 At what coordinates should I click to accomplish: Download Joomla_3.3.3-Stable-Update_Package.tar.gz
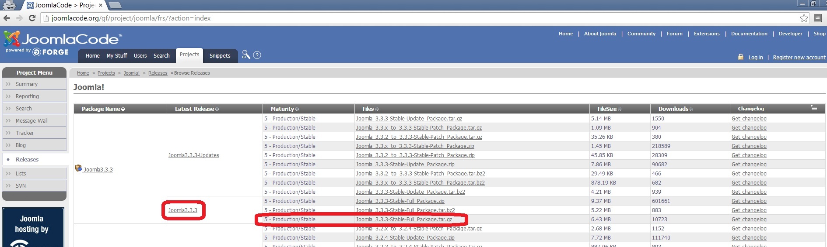pyautogui.click(x=409, y=119)
